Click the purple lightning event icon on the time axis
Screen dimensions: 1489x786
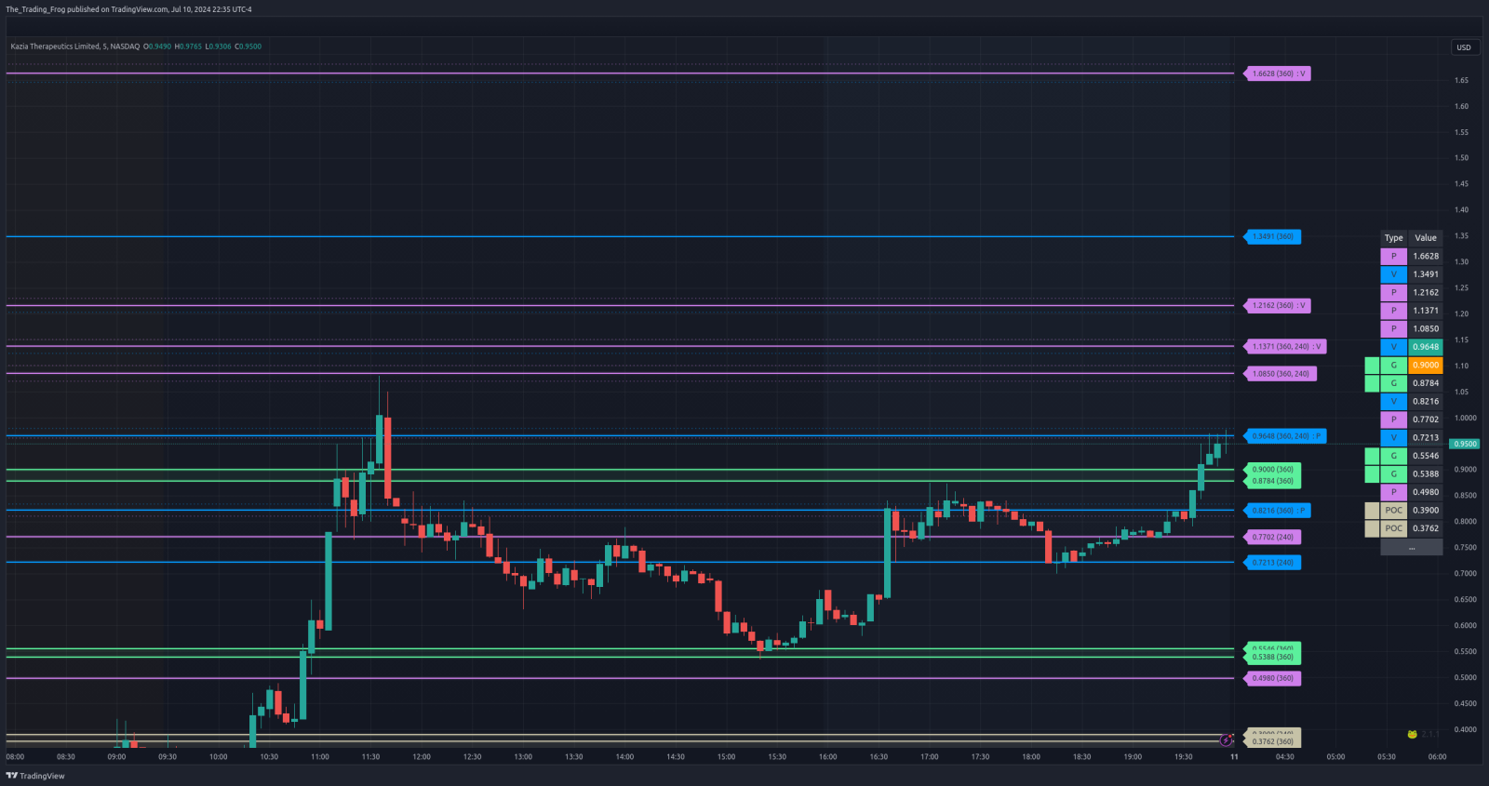[x=1226, y=740]
